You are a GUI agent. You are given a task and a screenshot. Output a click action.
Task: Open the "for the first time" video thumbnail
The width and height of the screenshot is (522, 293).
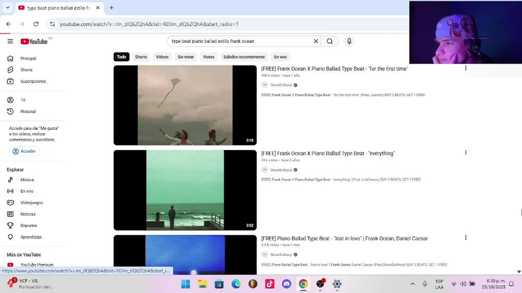tap(185, 105)
